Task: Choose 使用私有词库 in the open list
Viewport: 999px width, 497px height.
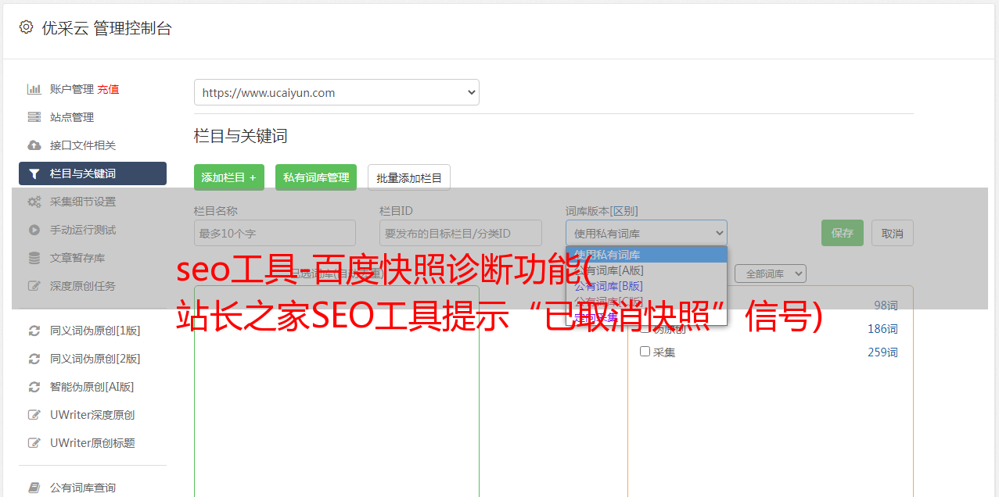Action: click(x=646, y=255)
